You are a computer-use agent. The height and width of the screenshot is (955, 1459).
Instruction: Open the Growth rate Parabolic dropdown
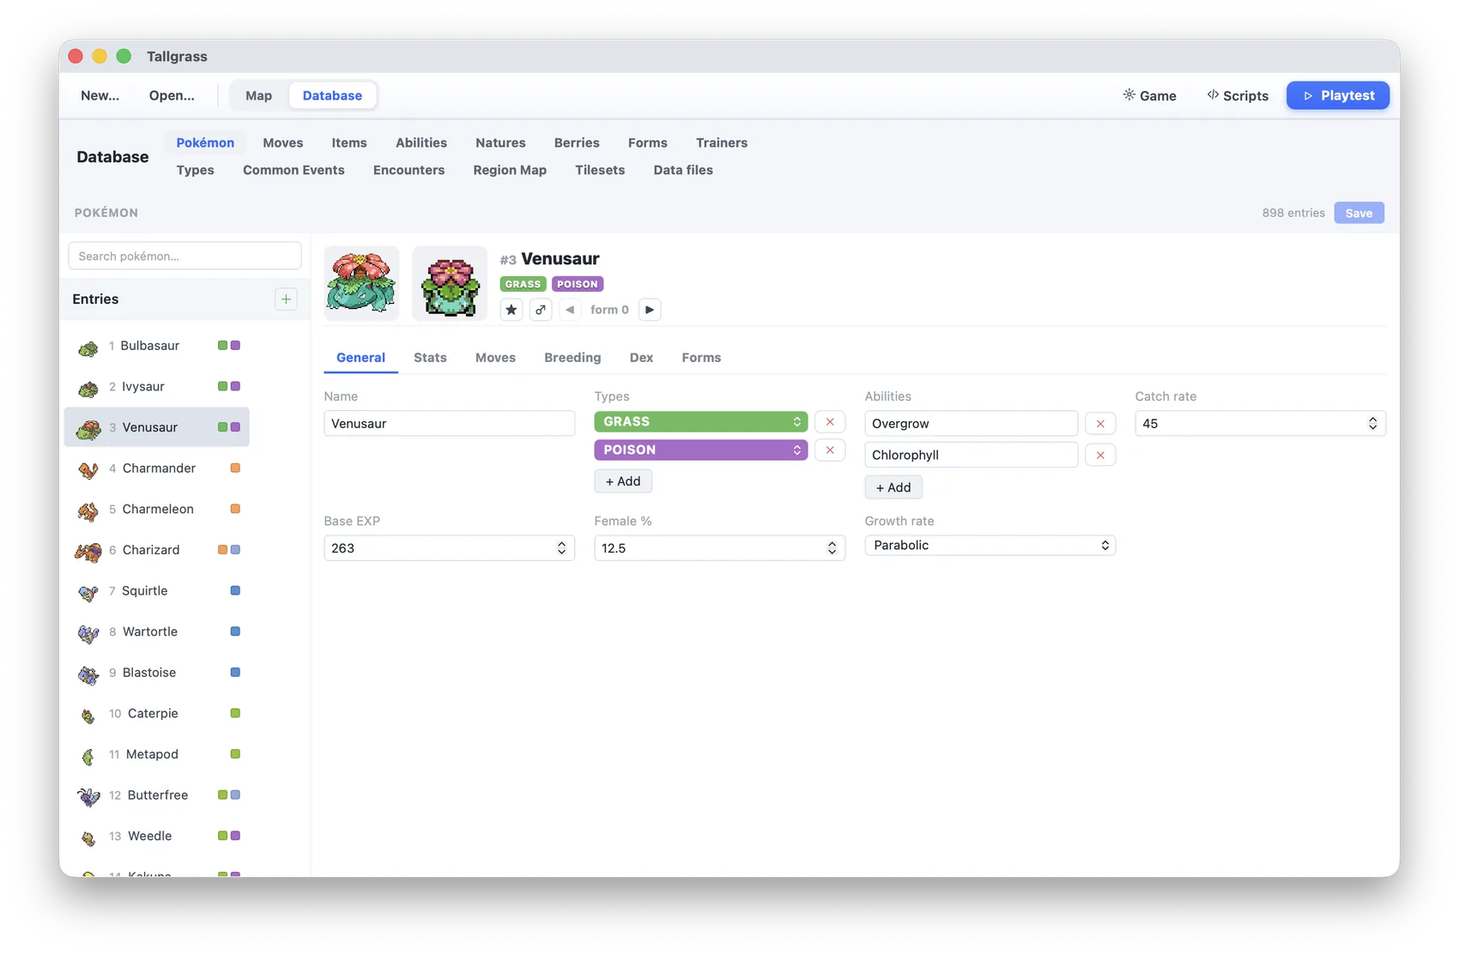click(x=990, y=546)
